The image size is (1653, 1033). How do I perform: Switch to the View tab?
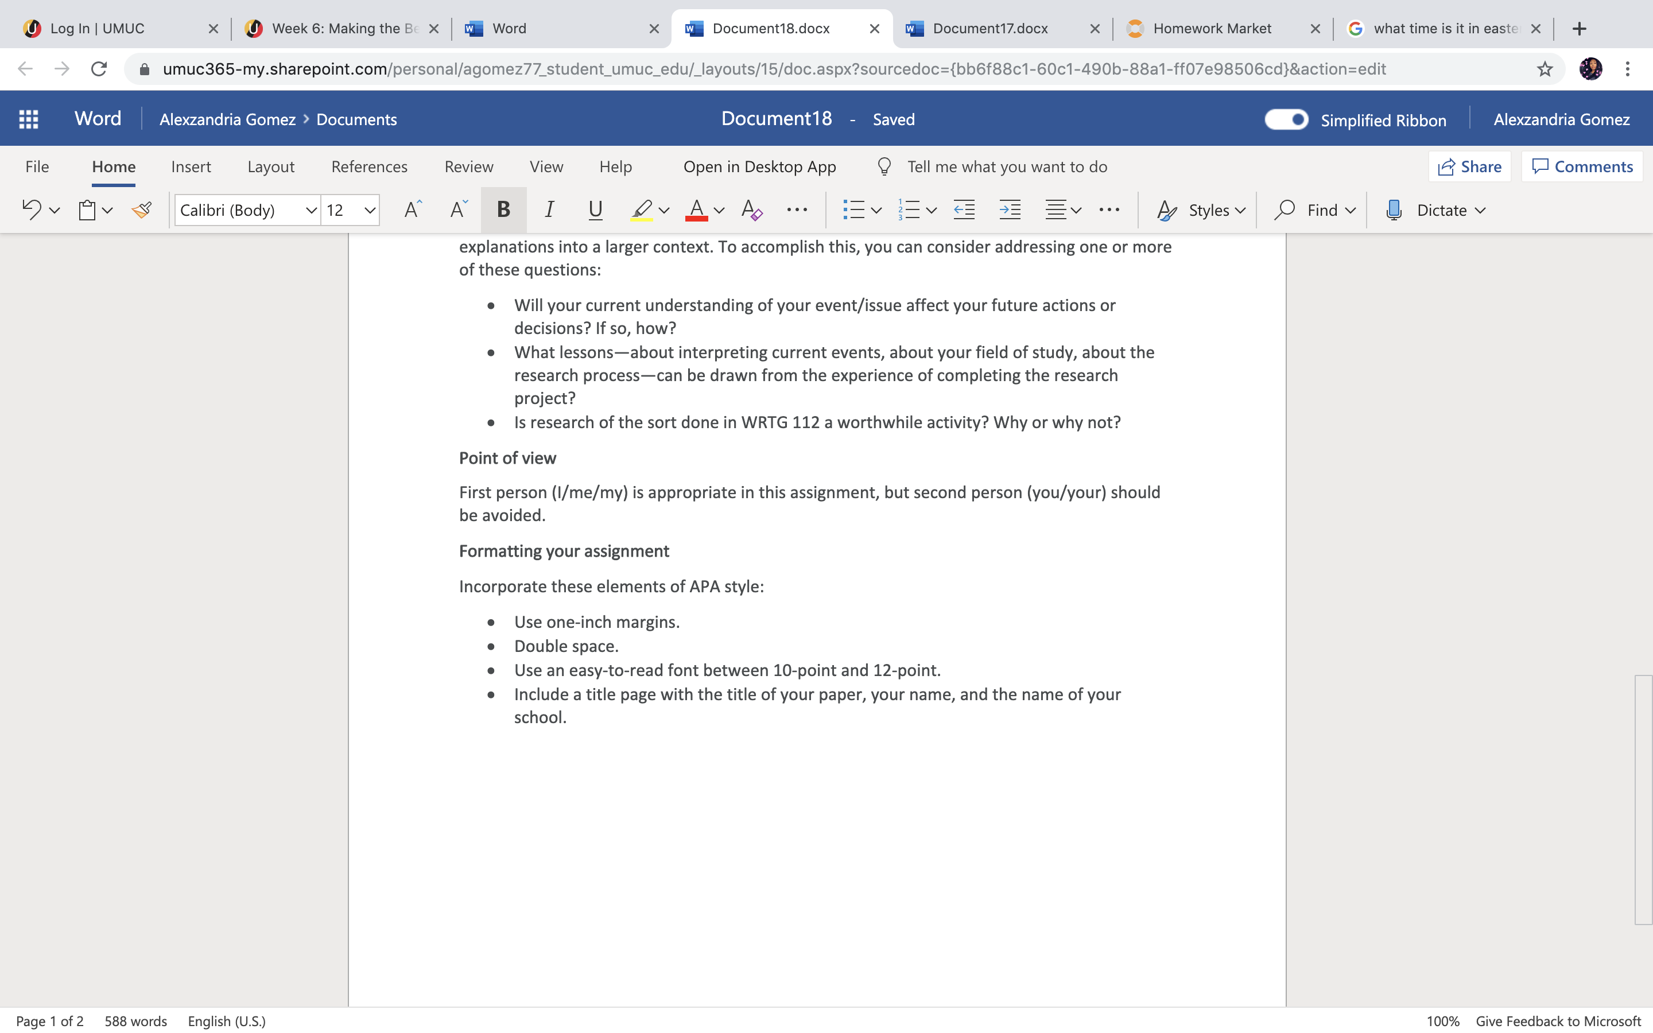(546, 166)
